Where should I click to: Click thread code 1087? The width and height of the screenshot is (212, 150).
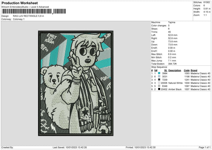click(x=187, y=86)
